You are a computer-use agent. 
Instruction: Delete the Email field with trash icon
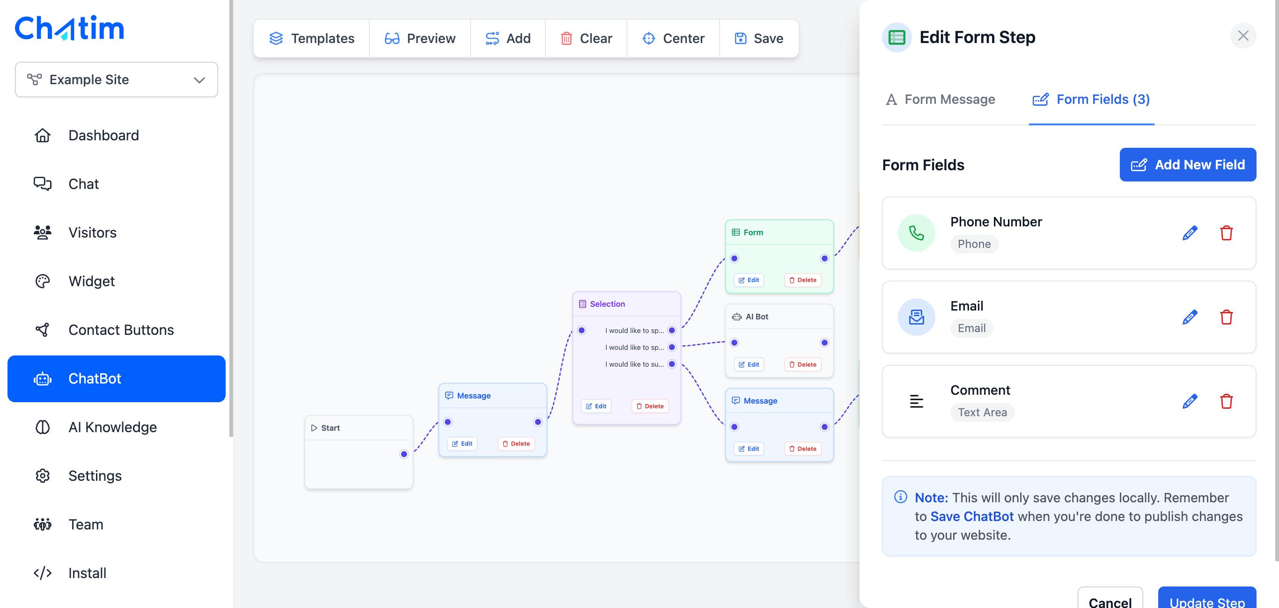(1226, 317)
